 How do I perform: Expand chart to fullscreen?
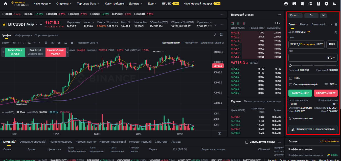click(215, 35)
